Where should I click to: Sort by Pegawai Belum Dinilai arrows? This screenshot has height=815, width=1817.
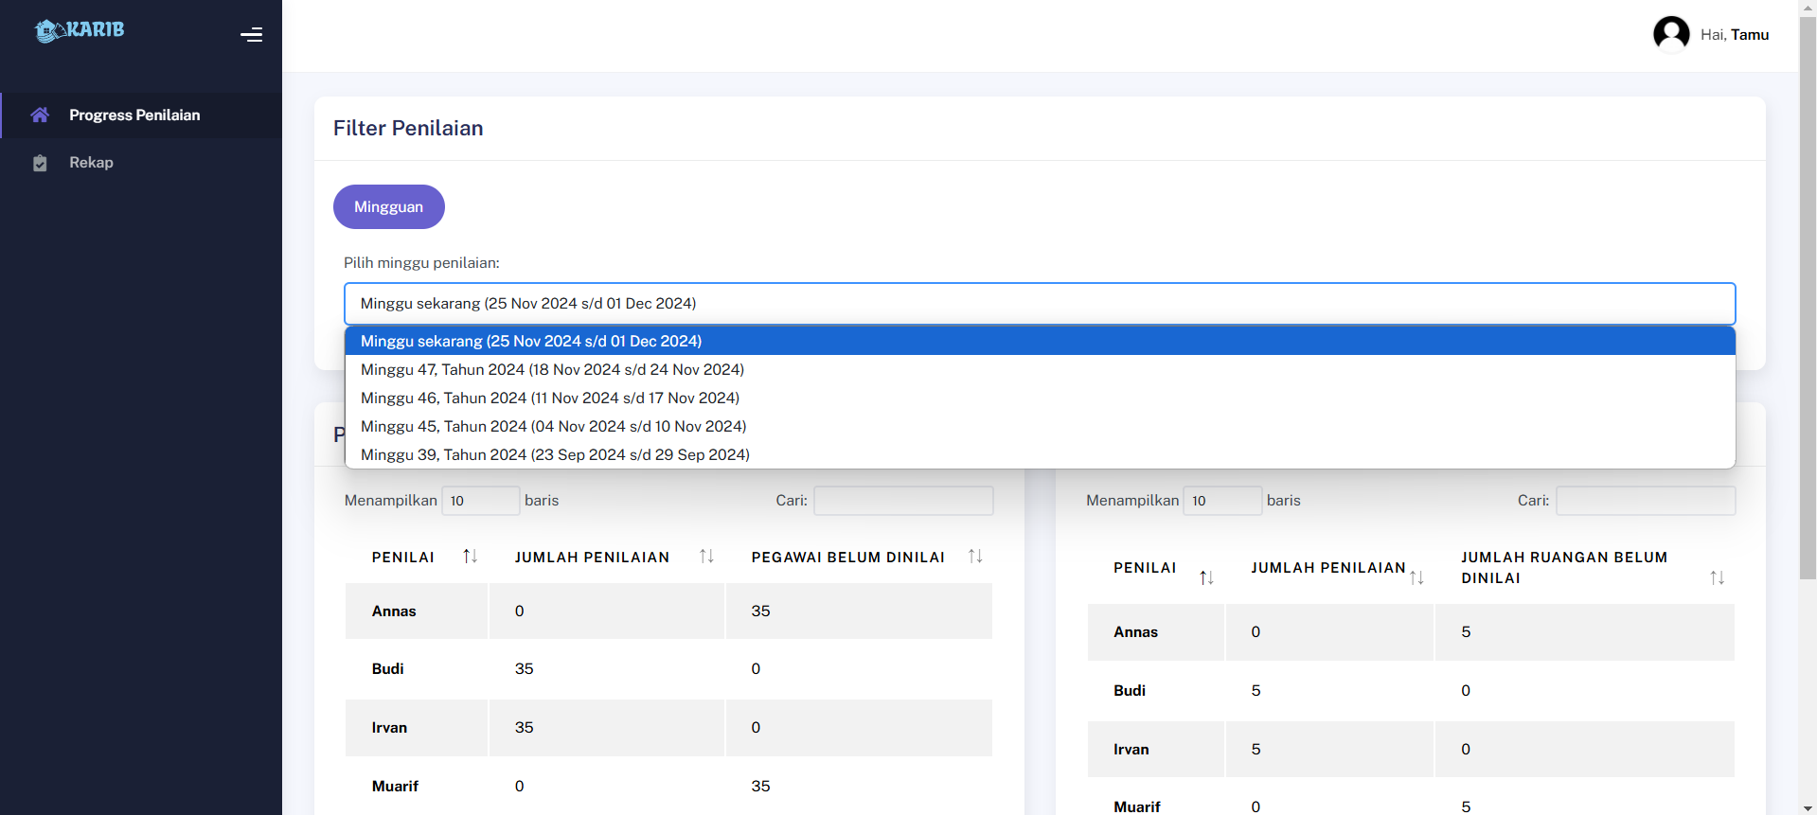point(975,557)
